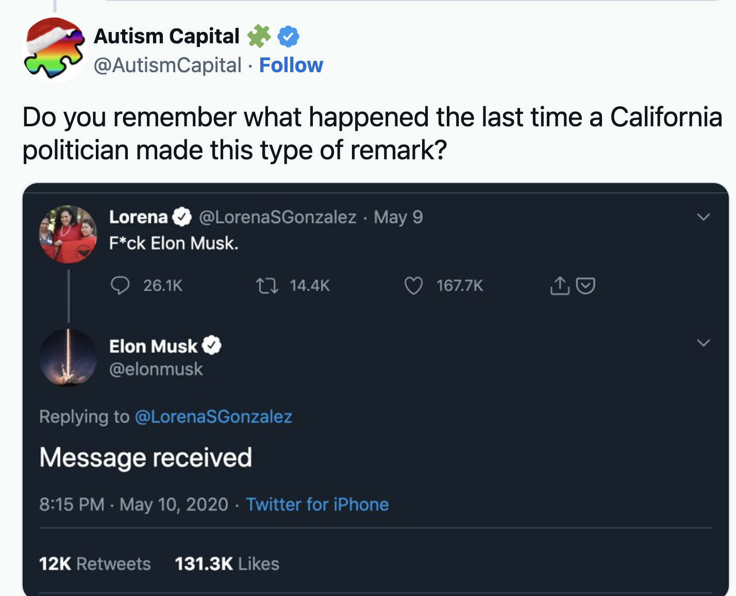Open Elon Musk's rocket profile picture
Screen dimensions: 736x596
click(x=68, y=357)
